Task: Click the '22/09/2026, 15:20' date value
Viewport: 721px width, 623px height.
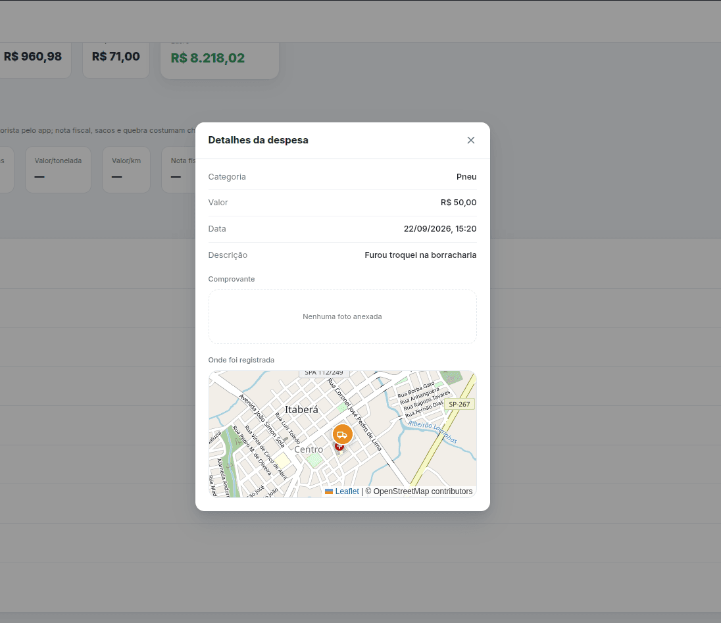Action: [439, 229]
